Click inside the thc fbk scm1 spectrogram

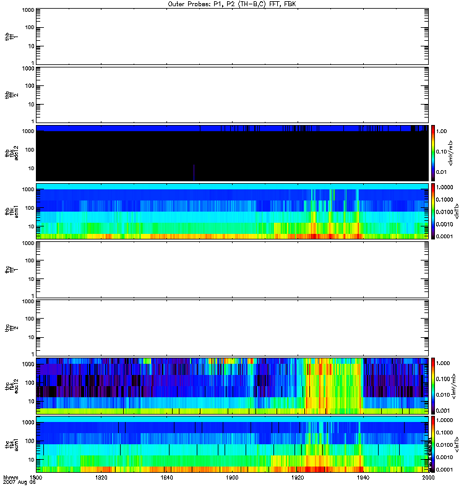pyautogui.click(x=232, y=444)
